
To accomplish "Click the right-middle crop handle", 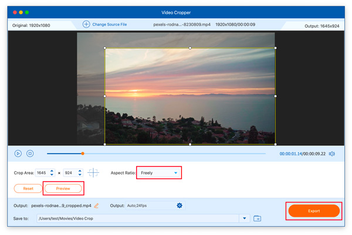I will (x=276, y=96).
